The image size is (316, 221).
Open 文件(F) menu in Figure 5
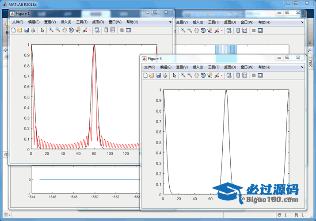tap(149, 67)
